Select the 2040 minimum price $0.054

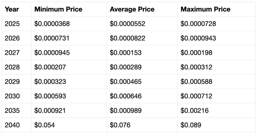44,125
